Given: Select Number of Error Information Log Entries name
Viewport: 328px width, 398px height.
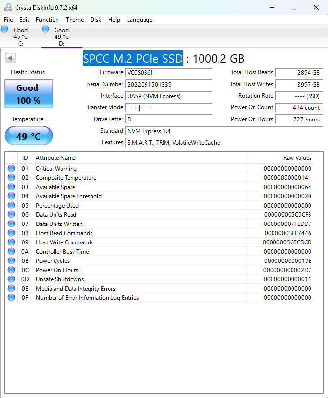Looking at the screenshot, I should (87, 298).
